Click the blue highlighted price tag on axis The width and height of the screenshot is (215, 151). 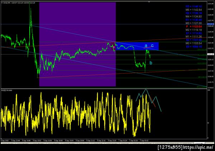(211, 24)
